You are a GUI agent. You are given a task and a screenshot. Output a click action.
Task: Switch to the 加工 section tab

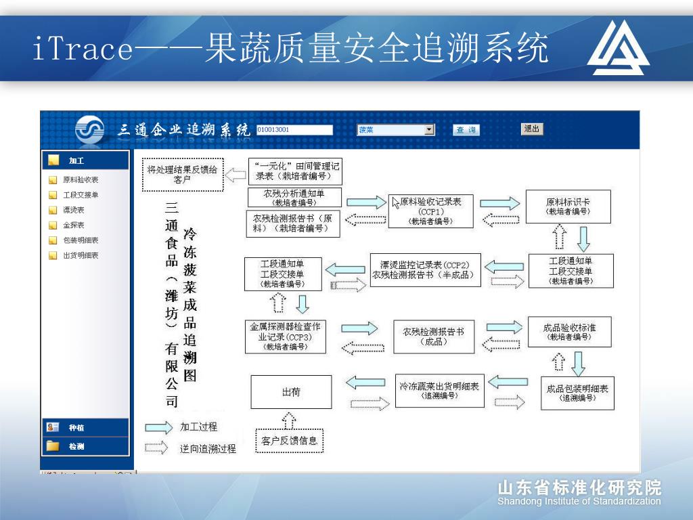click(86, 160)
